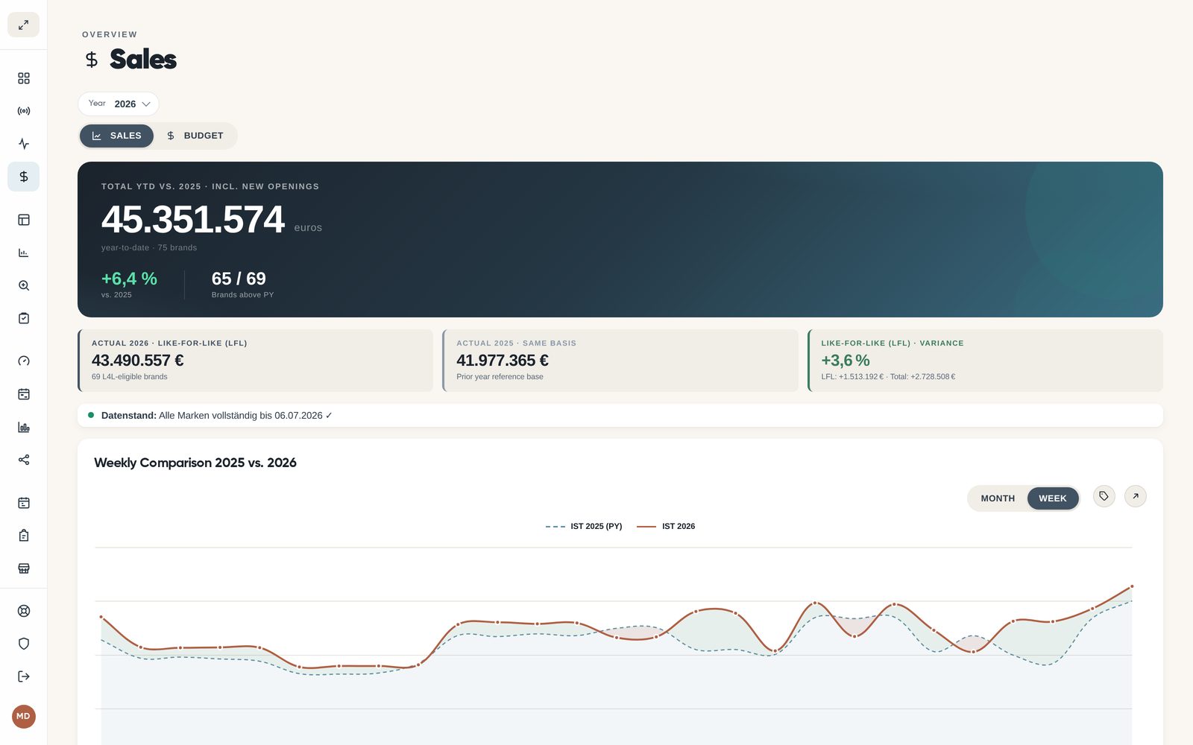The width and height of the screenshot is (1193, 745).
Task: Open the clipboard list icon in sidebar
Action: [24, 536]
